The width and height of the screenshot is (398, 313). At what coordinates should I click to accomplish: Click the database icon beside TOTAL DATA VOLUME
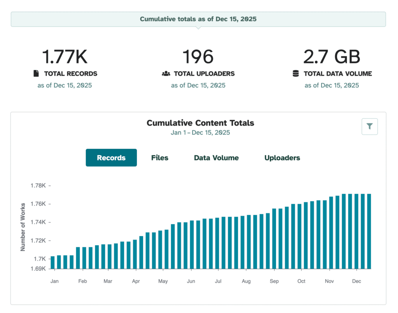296,73
